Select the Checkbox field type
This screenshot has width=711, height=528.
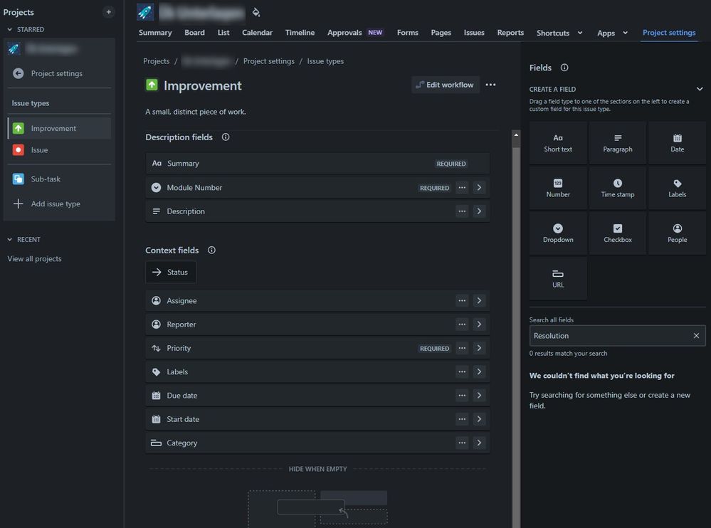coord(617,233)
